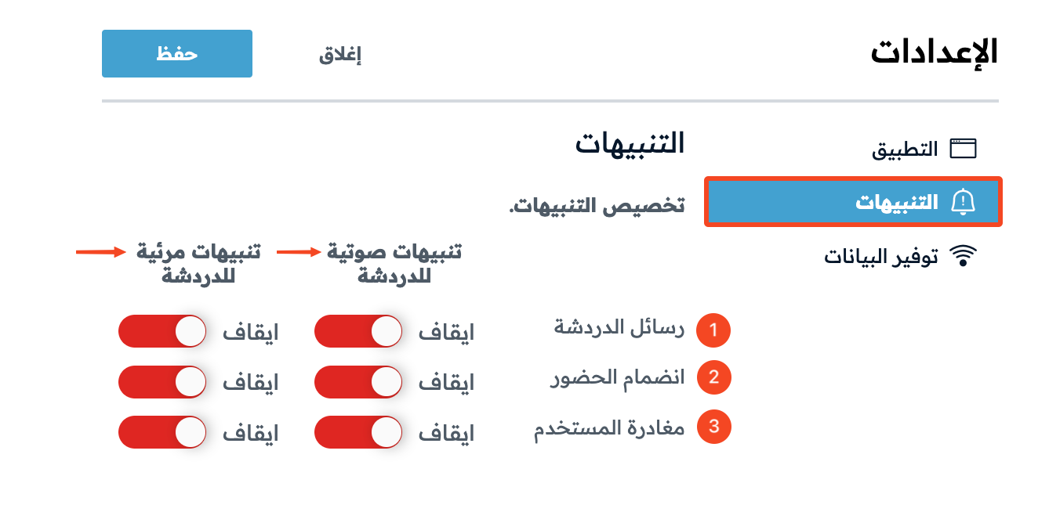Screen dimensions: 1049x512
Task: Click the number 1 orange badge
Action: [713, 330]
